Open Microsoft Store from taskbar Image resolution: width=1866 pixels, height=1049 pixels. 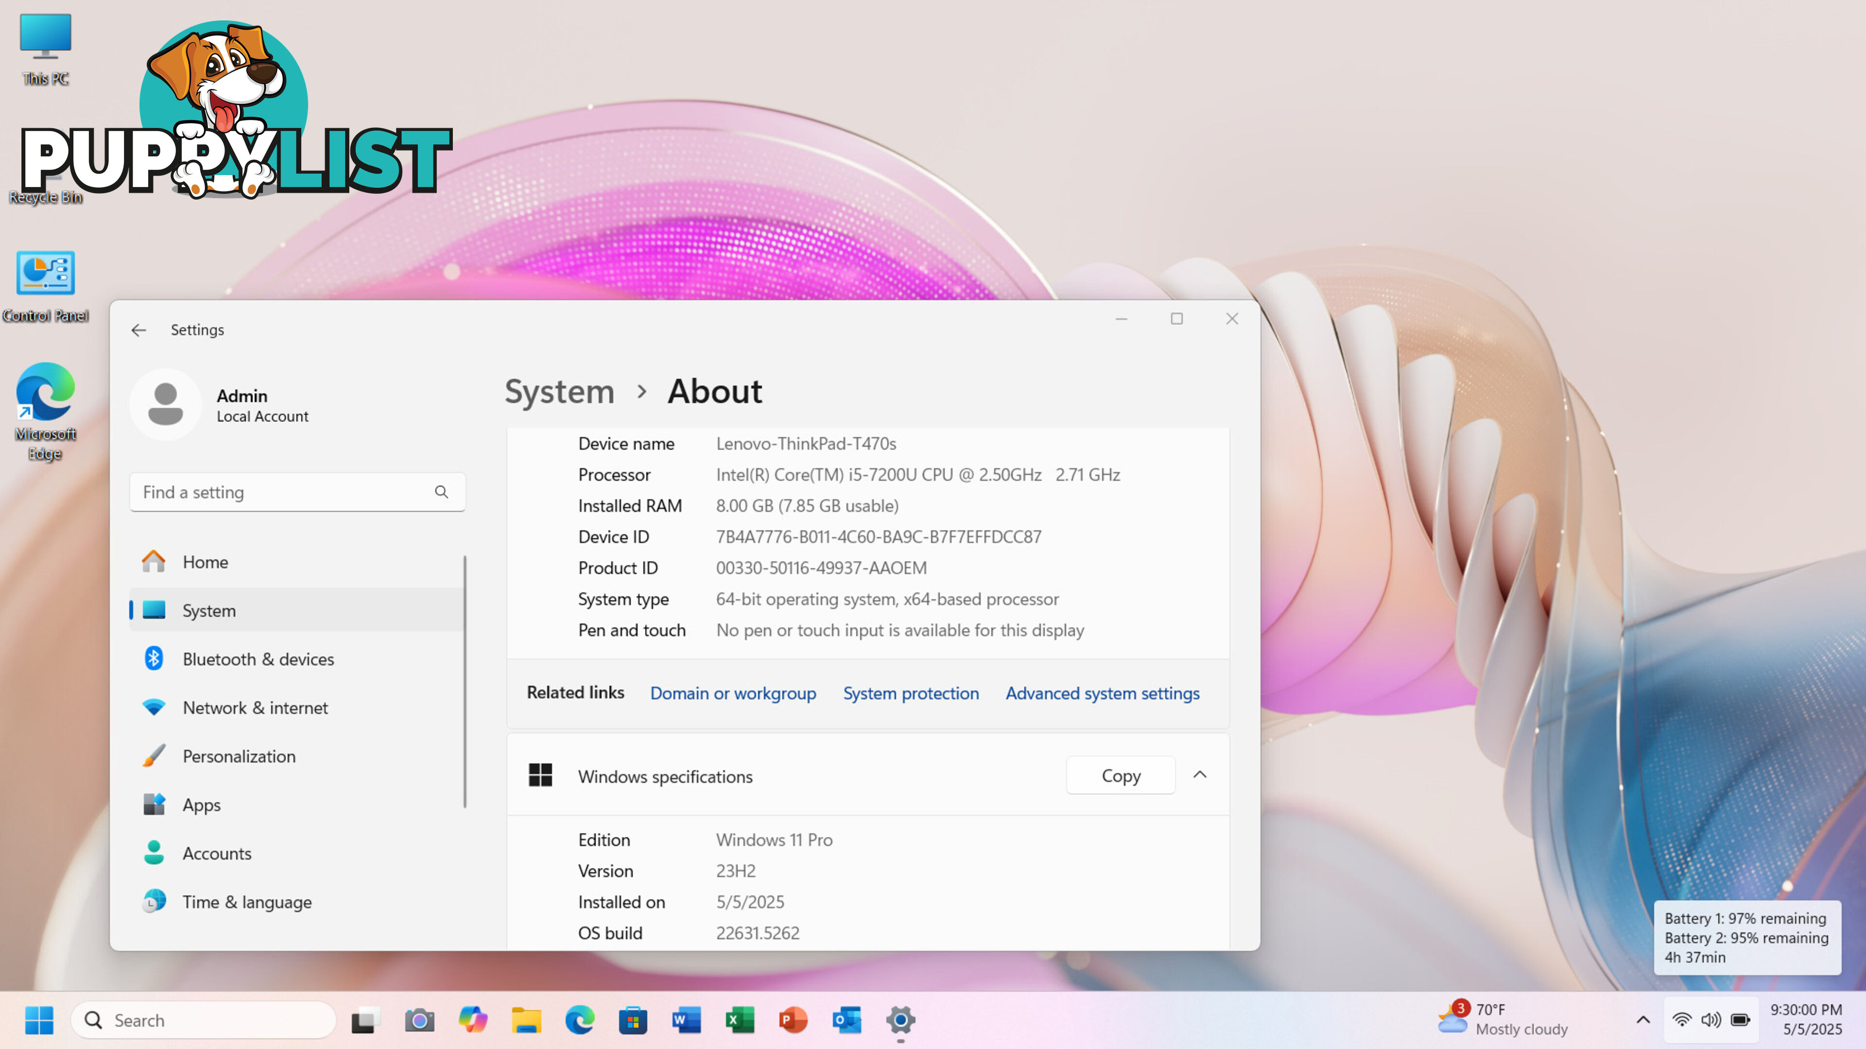pyautogui.click(x=633, y=1020)
